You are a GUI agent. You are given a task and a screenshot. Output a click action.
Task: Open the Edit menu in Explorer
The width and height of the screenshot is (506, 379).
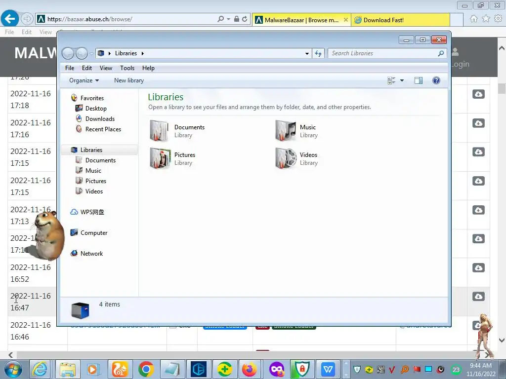[87, 68]
